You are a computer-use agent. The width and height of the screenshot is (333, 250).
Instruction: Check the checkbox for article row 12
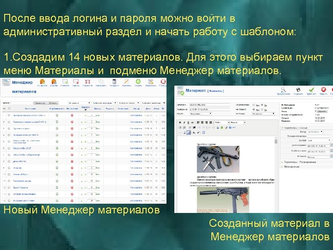[x=9, y=187]
